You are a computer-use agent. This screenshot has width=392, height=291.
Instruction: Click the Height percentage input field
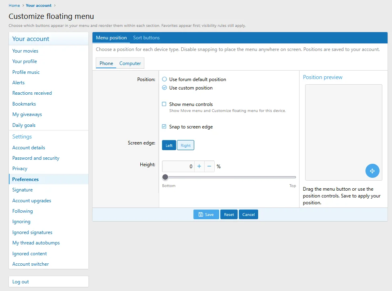click(178, 166)
